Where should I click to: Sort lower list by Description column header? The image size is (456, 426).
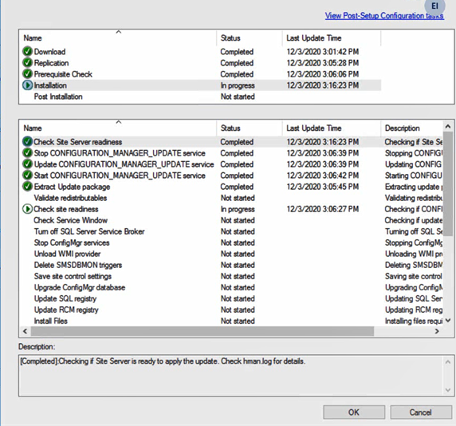(x=412, y=128)
